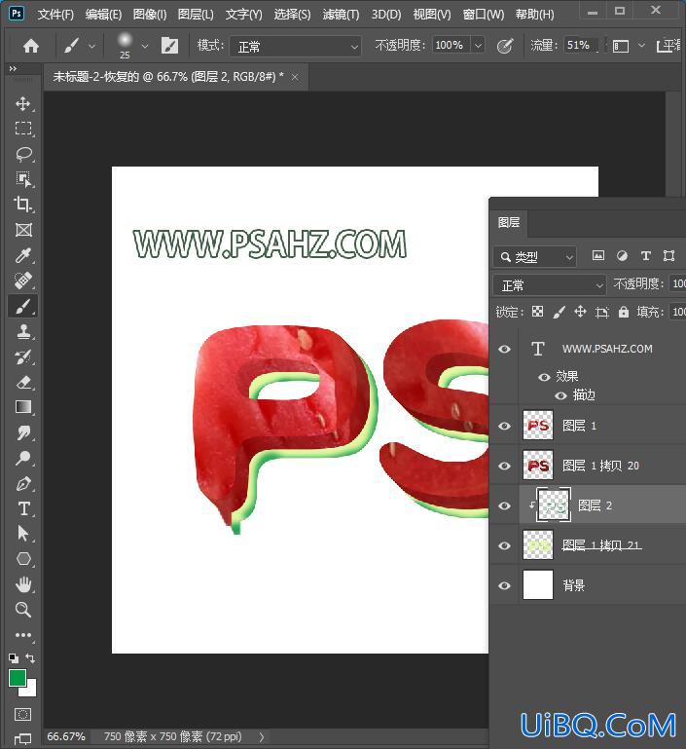Hide layer 图层 1 拷贝 20
Image resolution: width=686 pixels, height=749 pixels.
pyautogui.click(x=504, y=466)
